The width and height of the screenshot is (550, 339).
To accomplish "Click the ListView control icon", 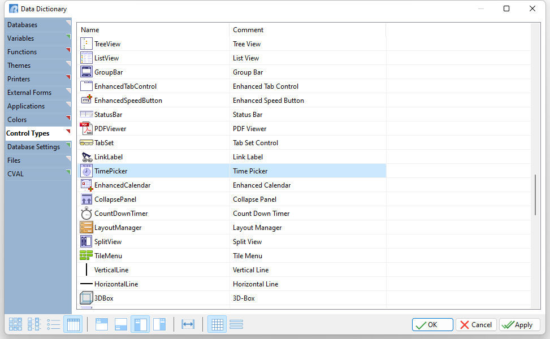I will tap(86, 58).
